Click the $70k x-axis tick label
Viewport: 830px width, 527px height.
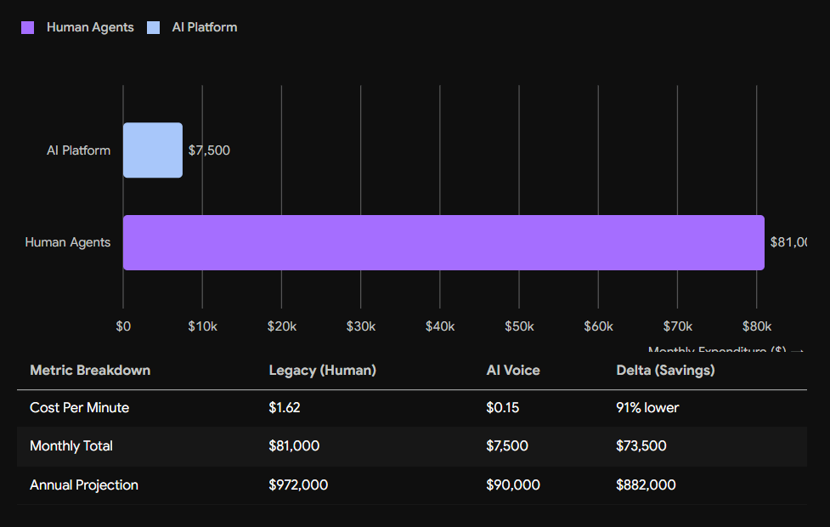(x=678, y=326)
